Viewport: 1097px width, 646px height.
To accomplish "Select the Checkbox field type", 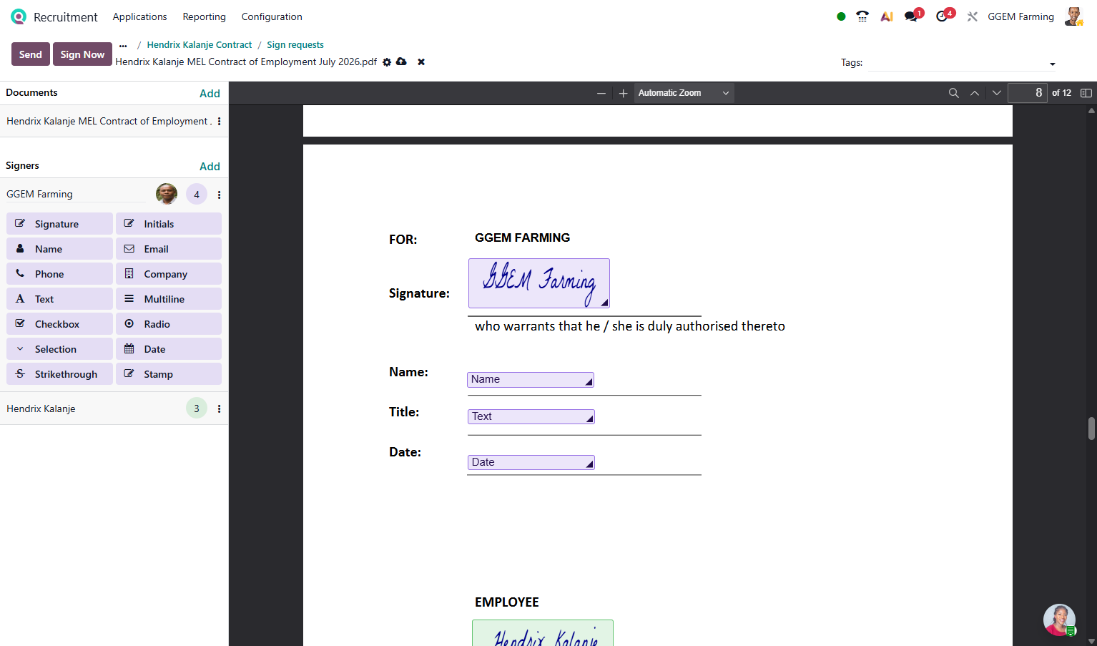I will coord(60,324).
